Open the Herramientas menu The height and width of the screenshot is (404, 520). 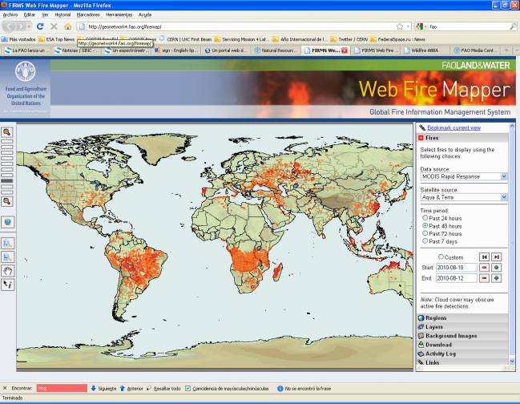pos(119,15)
